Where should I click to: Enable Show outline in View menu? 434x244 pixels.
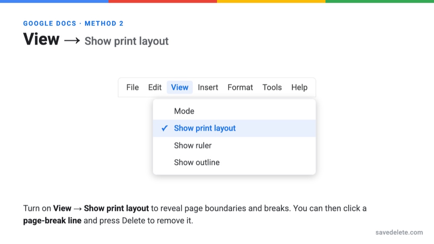point(234,162)
